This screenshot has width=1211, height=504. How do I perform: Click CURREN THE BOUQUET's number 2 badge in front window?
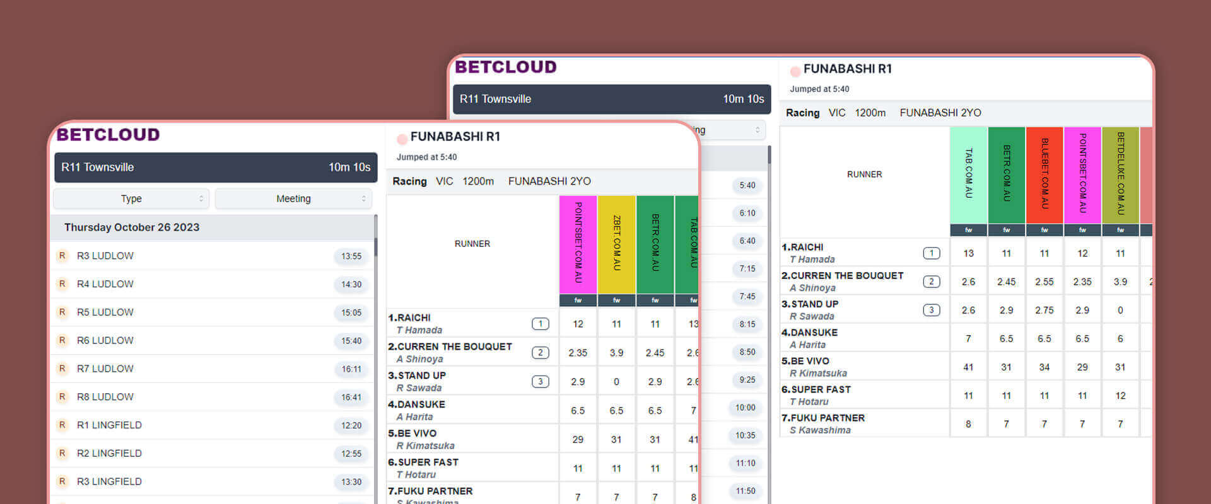pos(541,353)
